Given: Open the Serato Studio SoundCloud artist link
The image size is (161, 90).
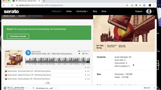Looking at the screenshot, I should coord(36,51).
